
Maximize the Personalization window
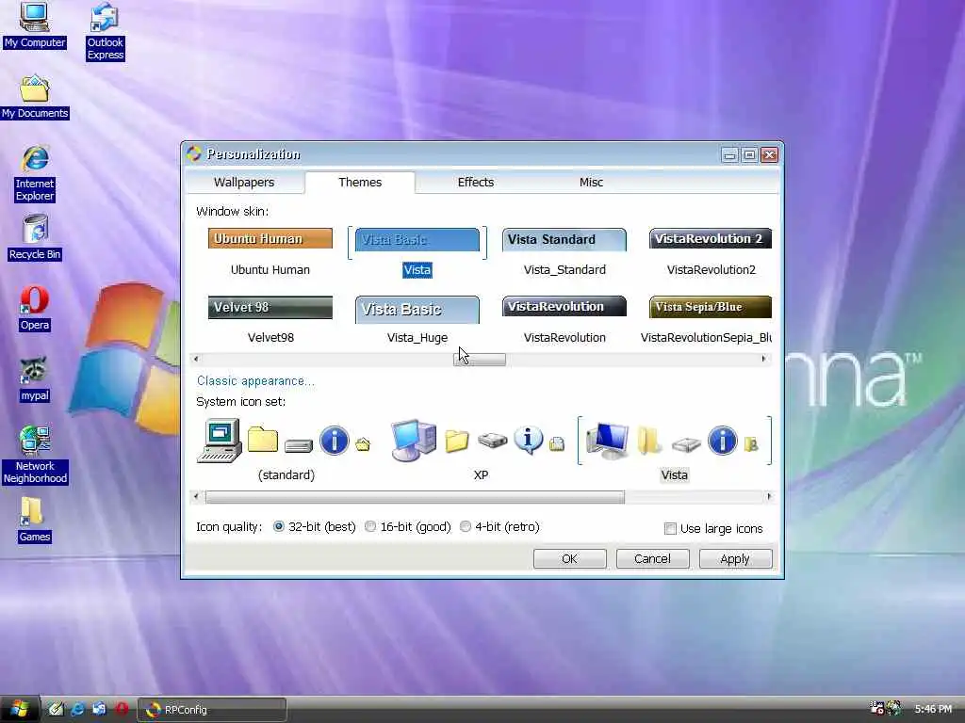(x=749, y=155)
